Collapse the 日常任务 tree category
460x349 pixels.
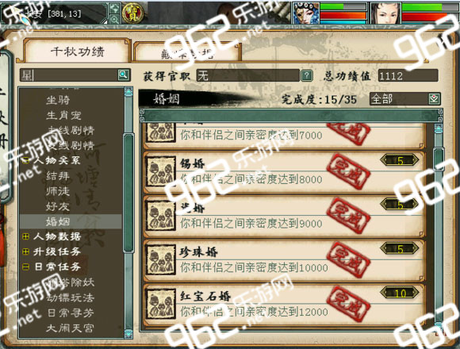pos(25,267)
